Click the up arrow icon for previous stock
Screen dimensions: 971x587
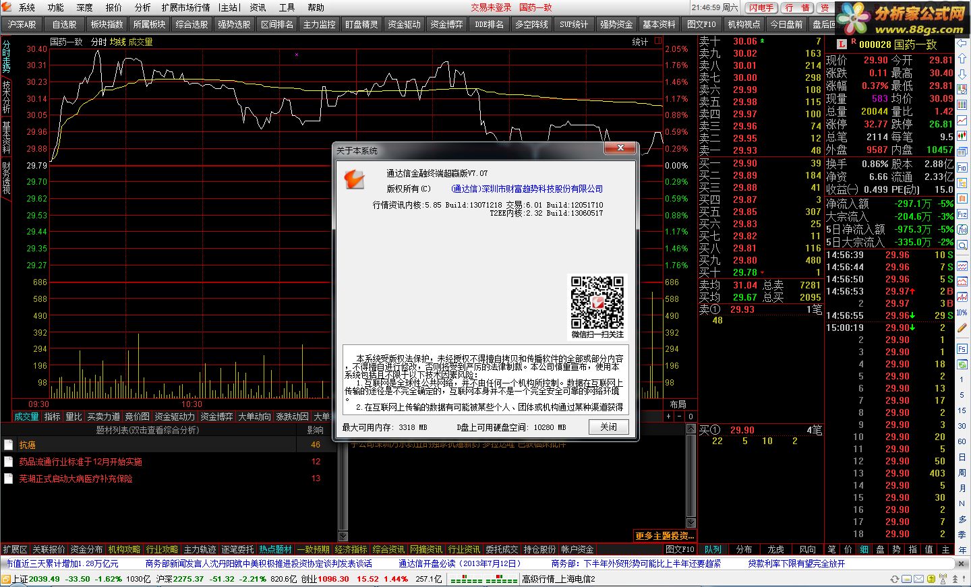[x=962, y=59]
